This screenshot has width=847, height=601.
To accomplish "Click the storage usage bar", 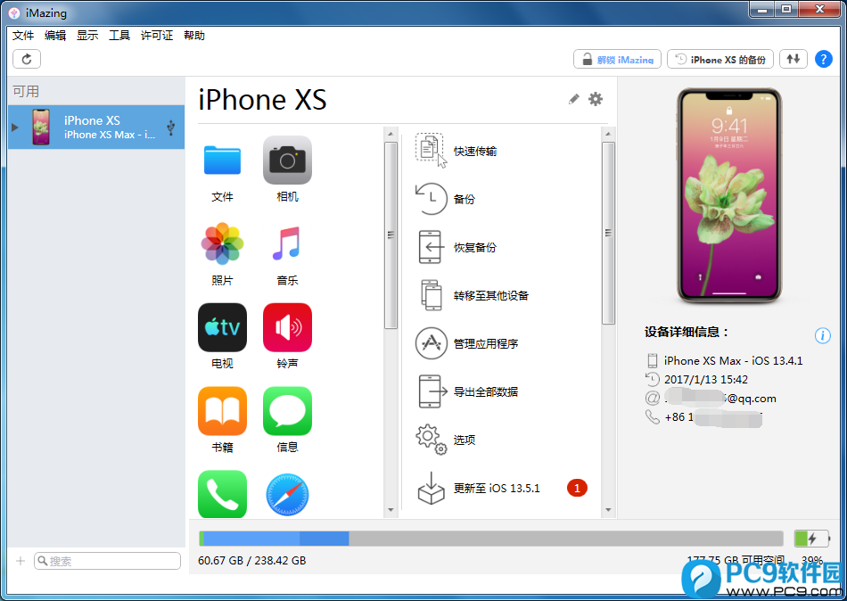I will point(491,539).
